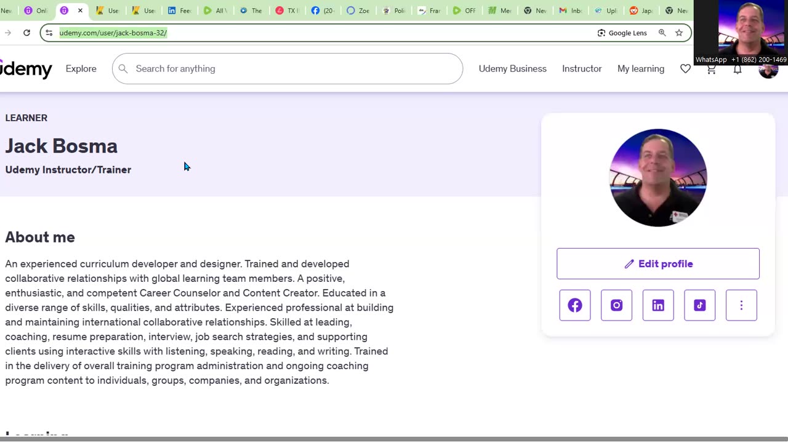Switch to the 'The' tab

point(251,10)
